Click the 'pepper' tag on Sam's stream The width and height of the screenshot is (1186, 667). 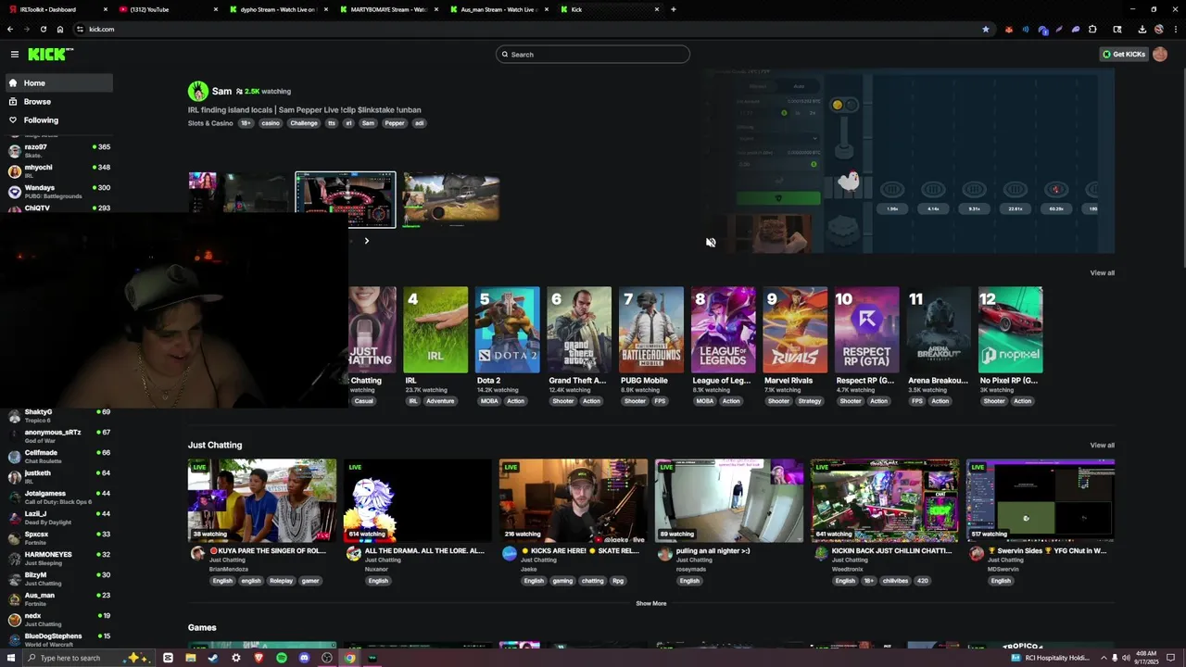pos(395,123)
